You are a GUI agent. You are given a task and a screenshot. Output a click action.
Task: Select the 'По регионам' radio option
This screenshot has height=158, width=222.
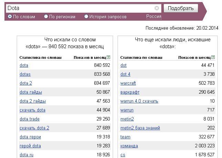point(46,17)
